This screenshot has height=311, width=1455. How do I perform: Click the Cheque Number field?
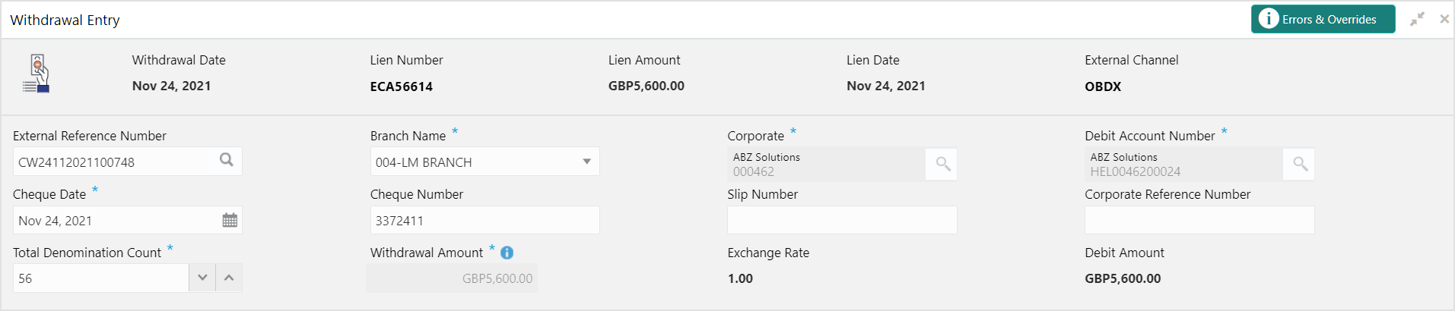(484, 220)
